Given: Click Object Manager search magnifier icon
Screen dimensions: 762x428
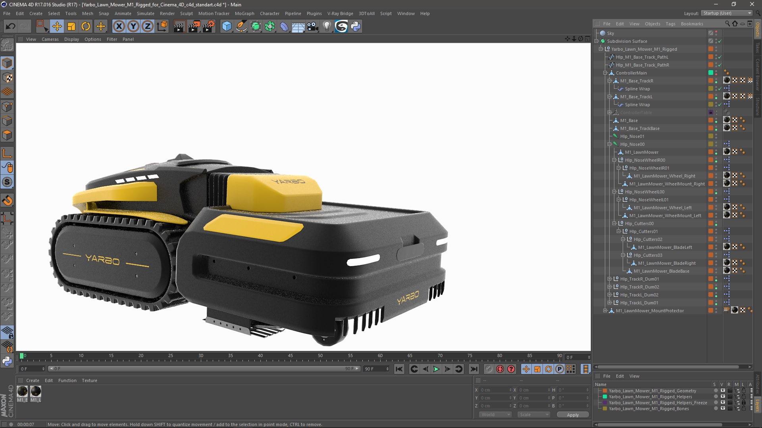Looking at the screenshot, I should pyautogui.click(x=727, y=24).
